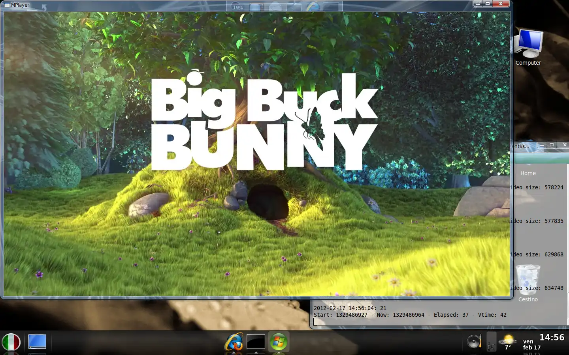Open the weather widget showing 7°
Image resolution: width=569 pixels, height=355 pixels.
coord(508,342)
